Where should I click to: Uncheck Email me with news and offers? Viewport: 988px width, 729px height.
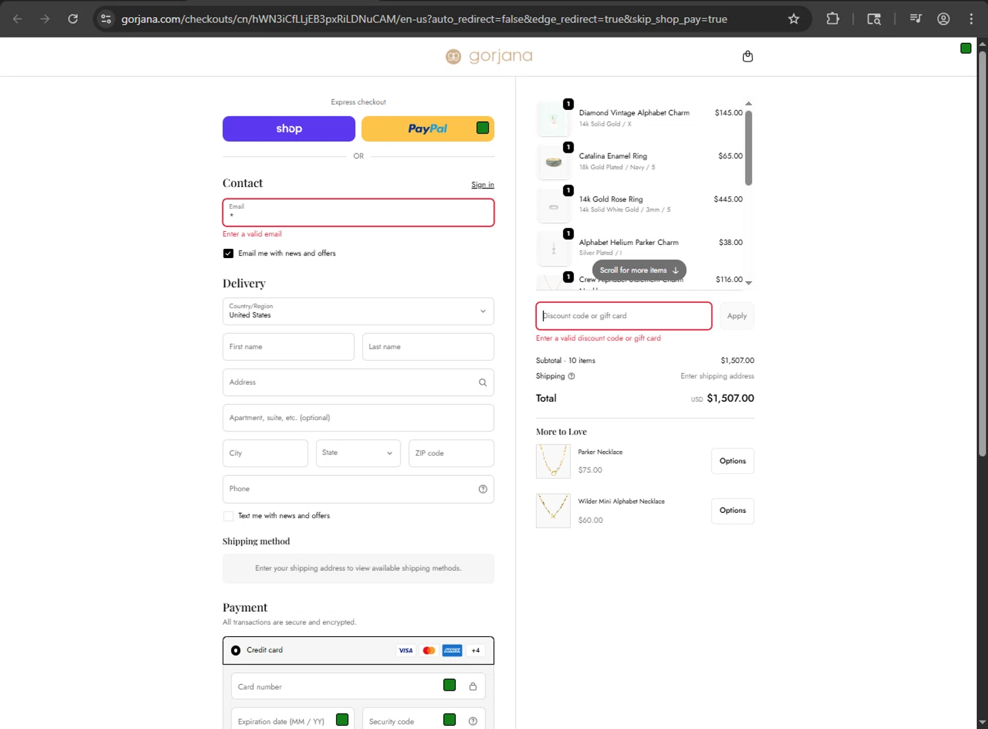pyautogui.click(x=229, y=254)
